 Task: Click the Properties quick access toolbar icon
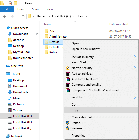[10, 4]
